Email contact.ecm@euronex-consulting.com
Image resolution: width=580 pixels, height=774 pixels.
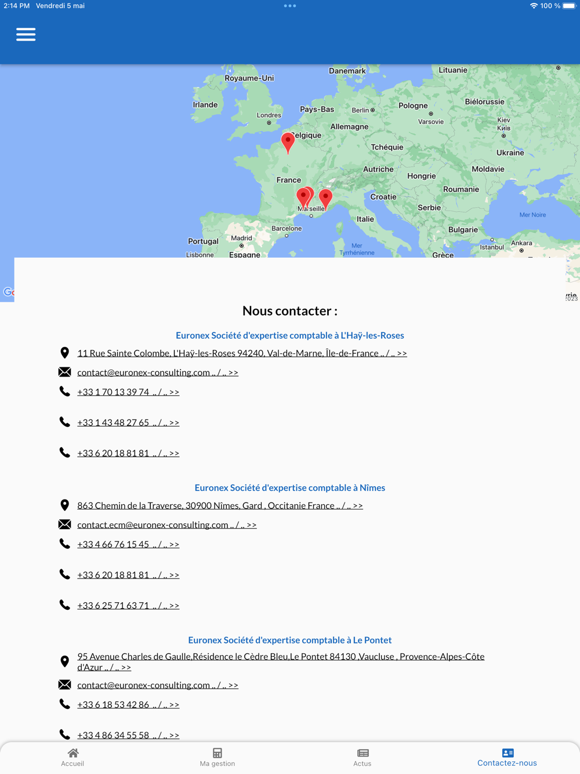click(167, 525)
